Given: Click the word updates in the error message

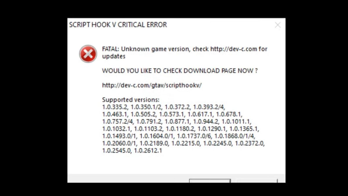Looking at the screenshot, I should click(x=114, y=56).
